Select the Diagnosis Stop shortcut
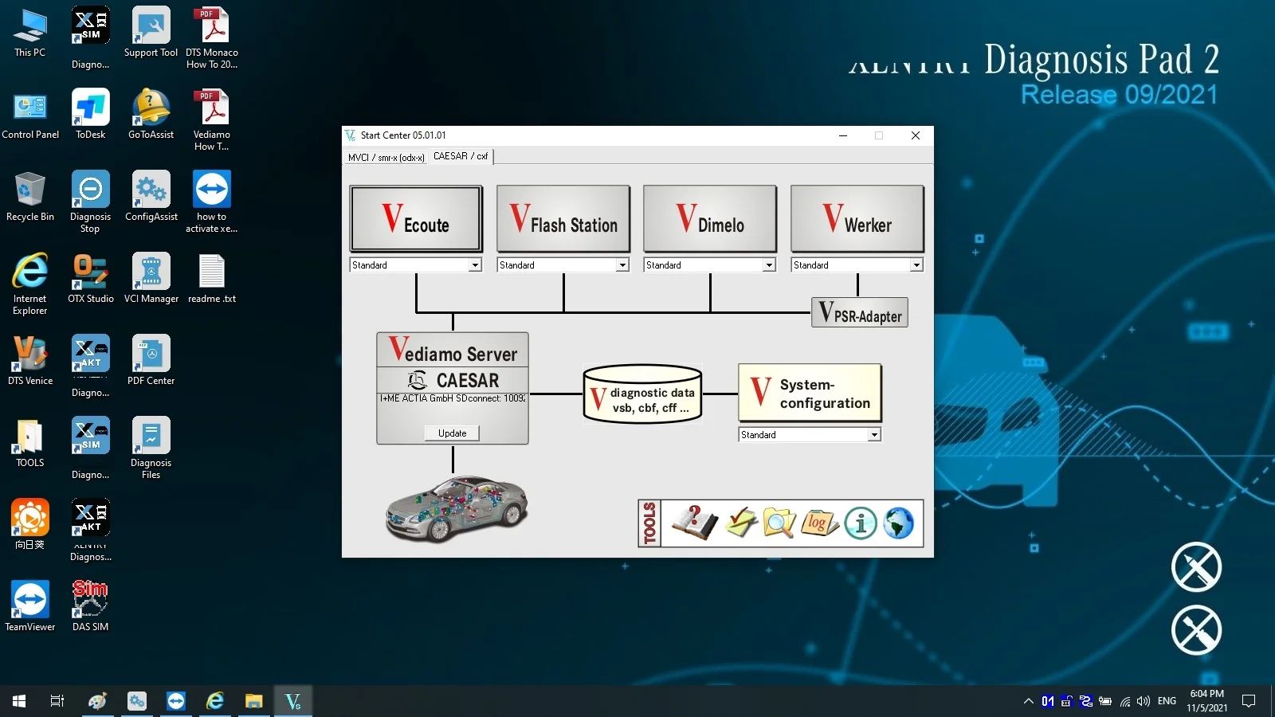Screen dimensions: 1275x717 coord(91,202)
